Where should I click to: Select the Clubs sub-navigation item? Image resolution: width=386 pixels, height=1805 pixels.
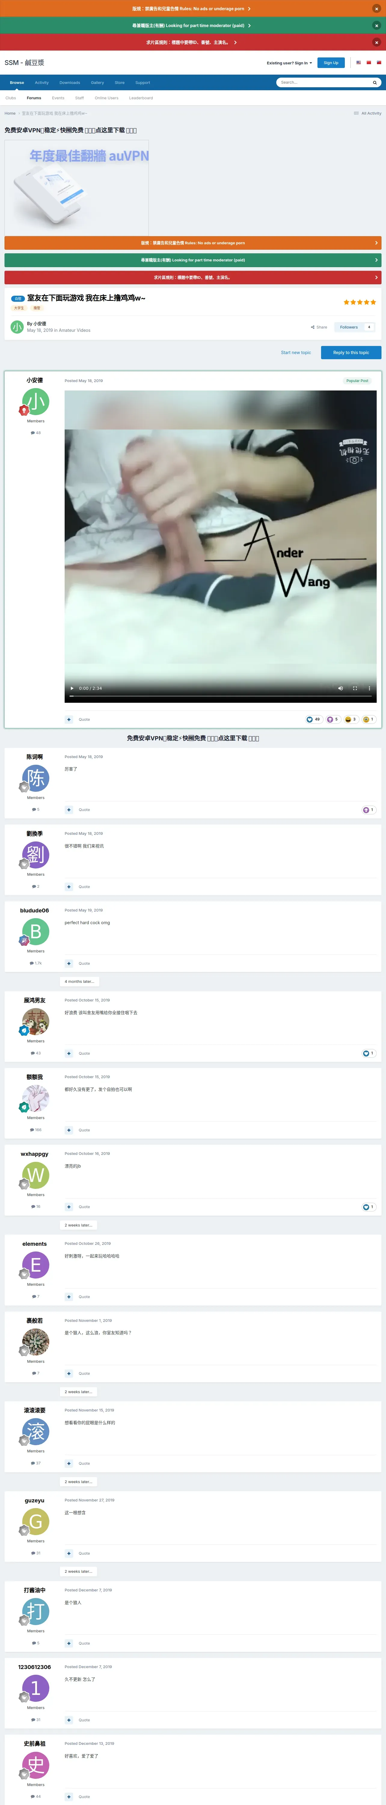[11, 98]
